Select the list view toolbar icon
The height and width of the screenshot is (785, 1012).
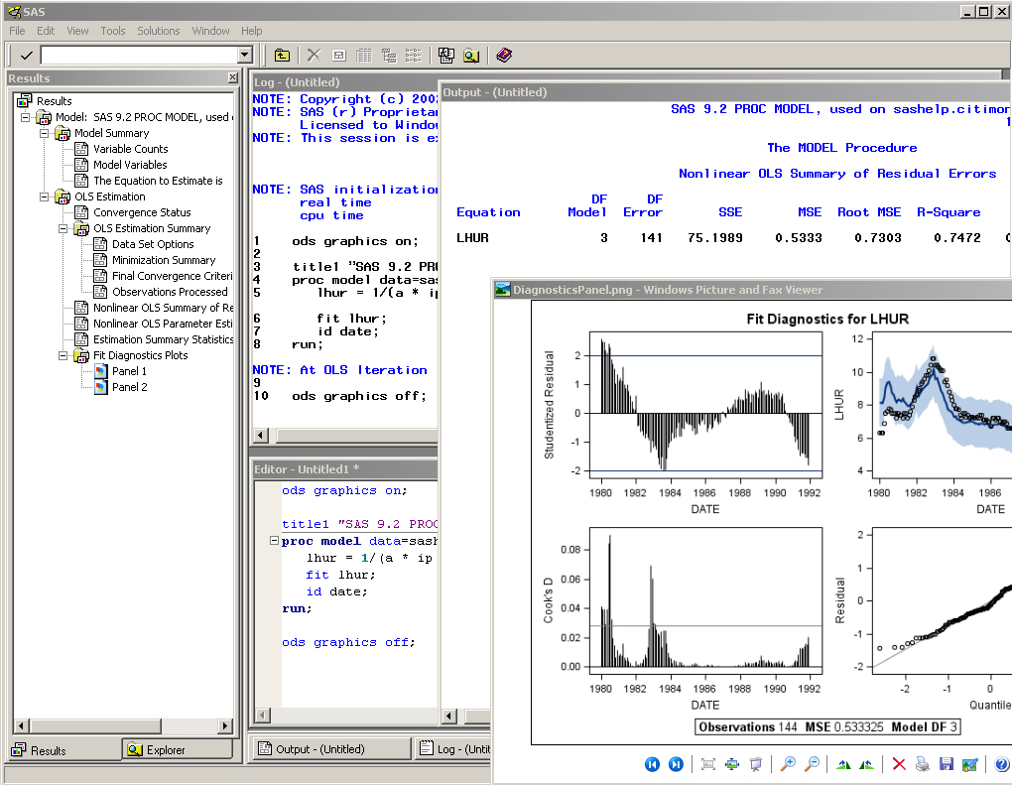[x=413, y=56]
